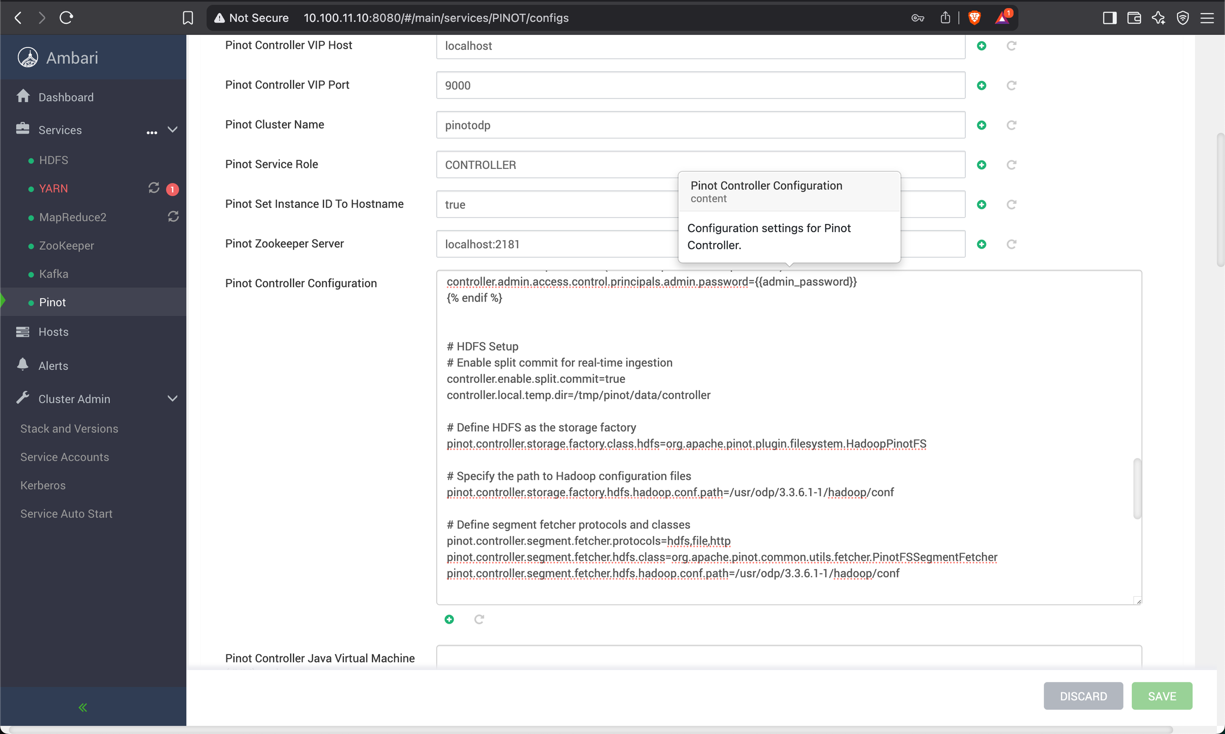The width and height of the screenshot is (1225, 734).
Task: Click green plus override icon for VIP Port
Action: pos(982,86)
